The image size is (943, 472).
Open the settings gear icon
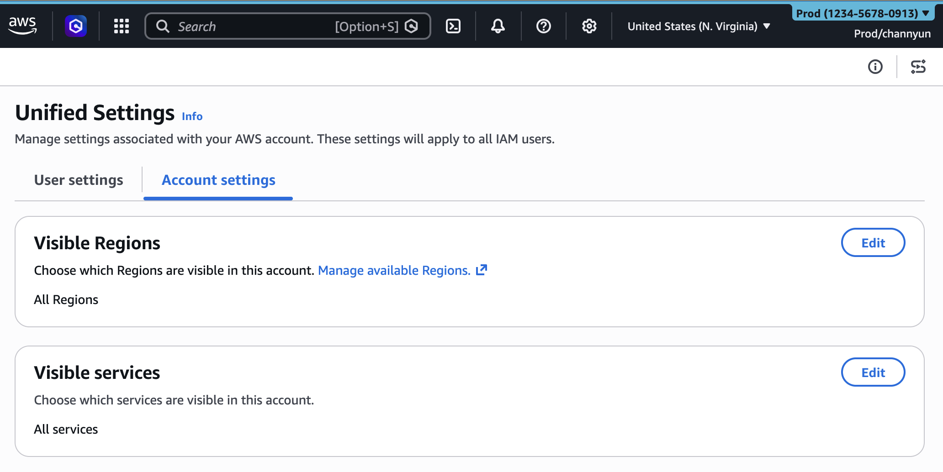pyautogui.click(x=589, y=26)
